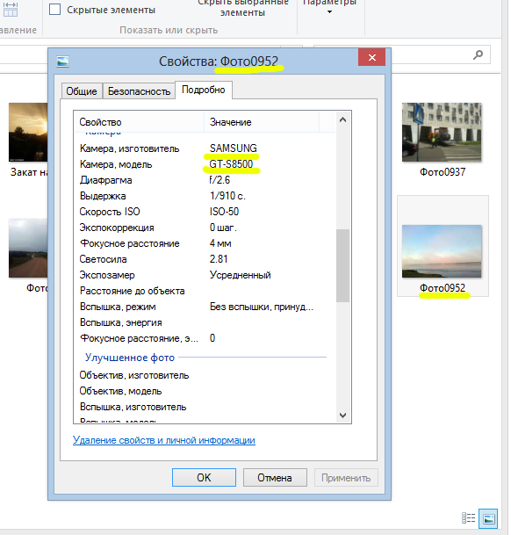Close the Properties dialog with red X
The height and width of the screenshot is (535, 511).
[x=371, y=57]
